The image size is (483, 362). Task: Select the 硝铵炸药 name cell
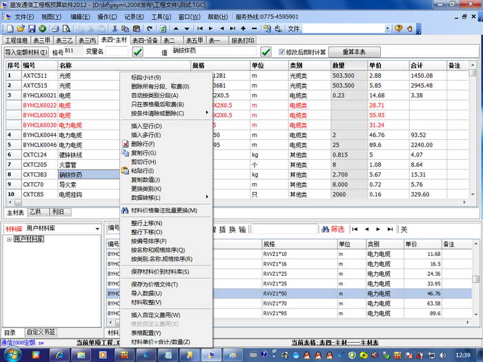click(89, 174)
